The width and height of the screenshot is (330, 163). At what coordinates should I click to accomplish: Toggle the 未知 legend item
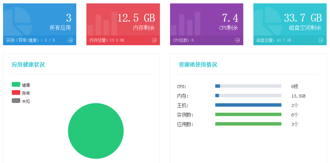pos(21,101)
